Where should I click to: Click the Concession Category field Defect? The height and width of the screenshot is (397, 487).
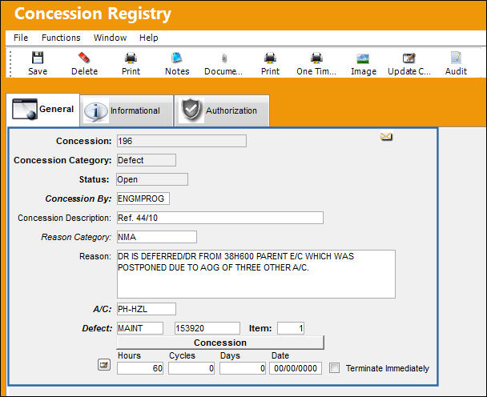147,160
